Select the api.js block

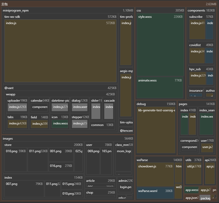tap(210, 174)
